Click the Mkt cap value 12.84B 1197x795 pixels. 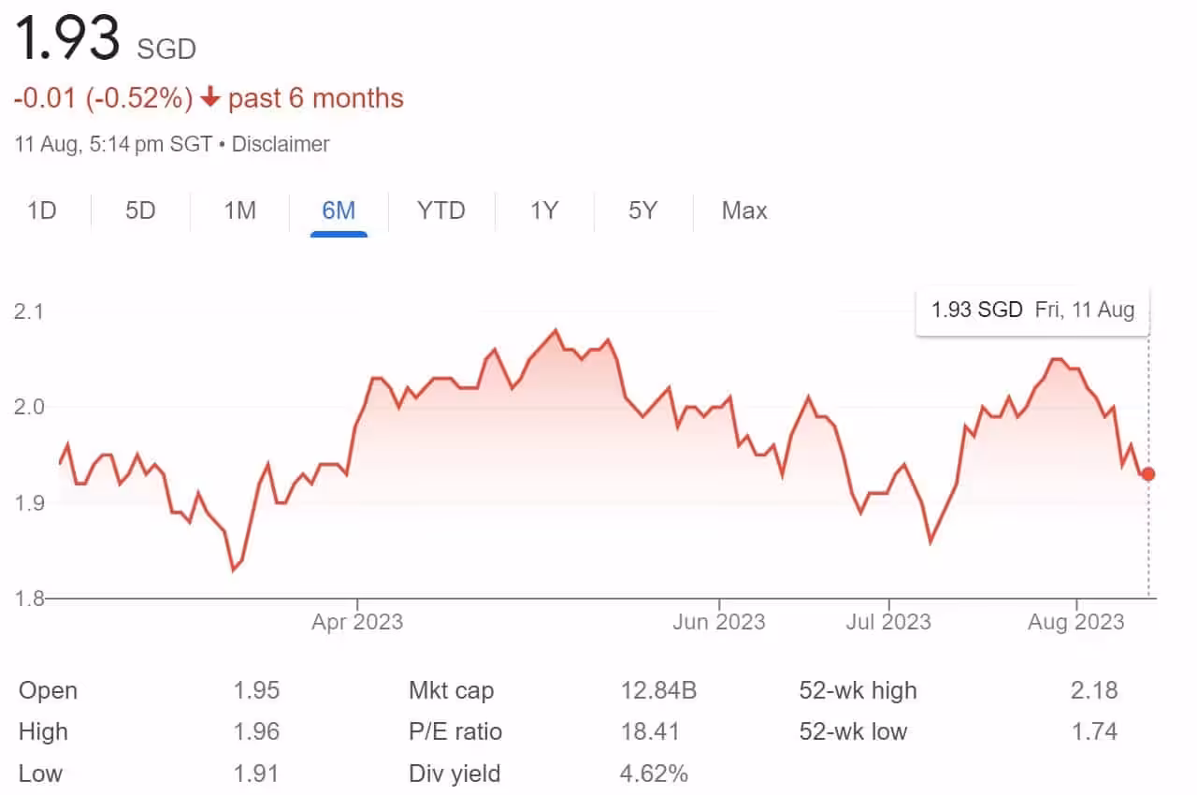(658, 690)
